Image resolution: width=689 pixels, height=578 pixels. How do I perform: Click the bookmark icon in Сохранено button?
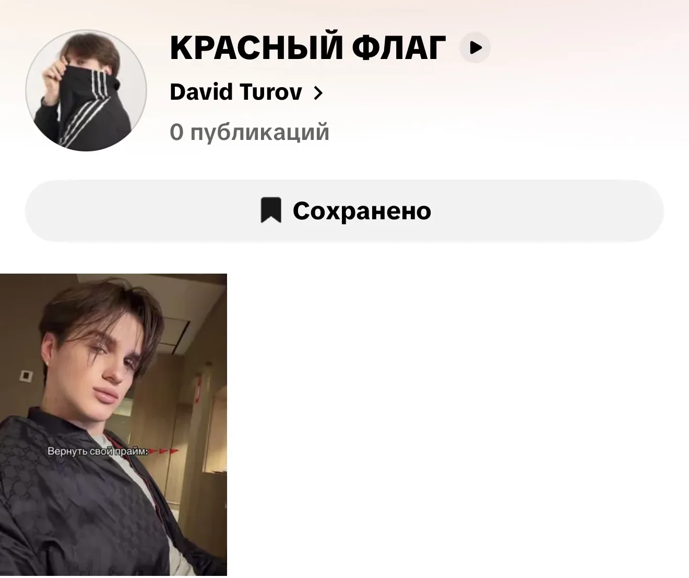[x=271, y=210]
